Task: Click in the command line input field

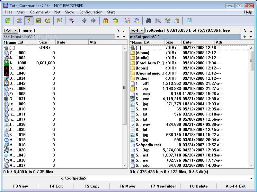Action: pyautogui.click(x=168, y=178)
